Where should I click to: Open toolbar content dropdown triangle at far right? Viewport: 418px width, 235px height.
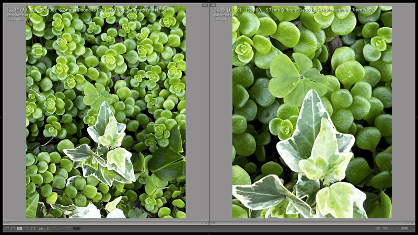(412, 229)
